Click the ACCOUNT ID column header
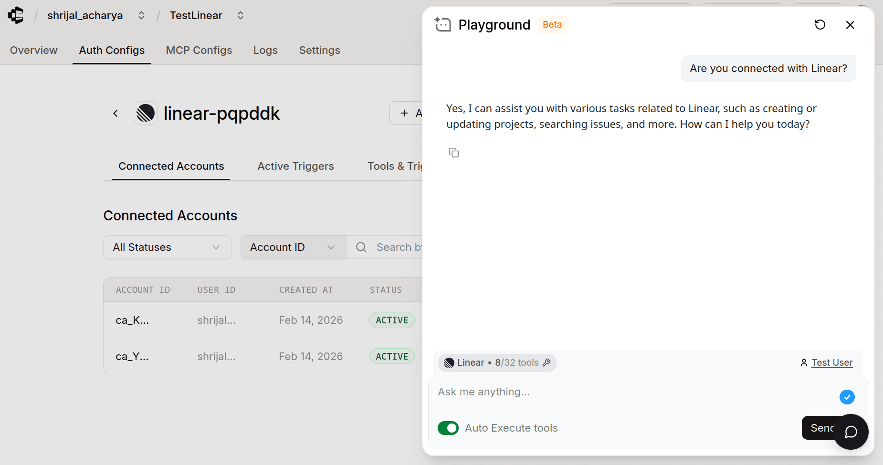This screenshot has height=465, width=883. pos(143,290)
